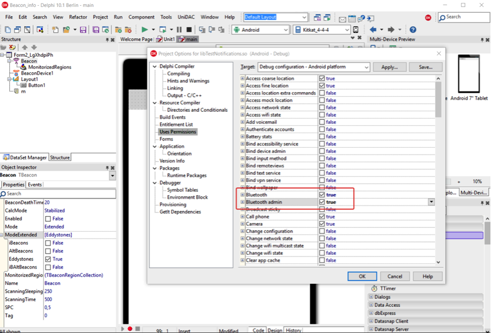Open the Refactor menu
491x333 pixels.
pyautogui.click(x=78, y=17)
